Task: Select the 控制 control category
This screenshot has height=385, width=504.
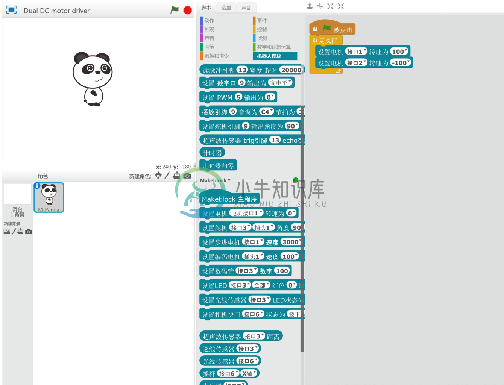Action: (x=262, y=29)
